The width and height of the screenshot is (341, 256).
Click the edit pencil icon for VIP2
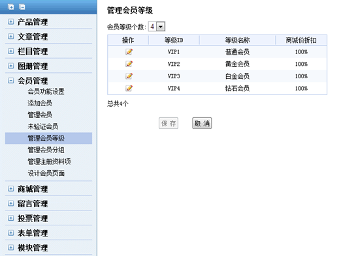coord(129,64)
